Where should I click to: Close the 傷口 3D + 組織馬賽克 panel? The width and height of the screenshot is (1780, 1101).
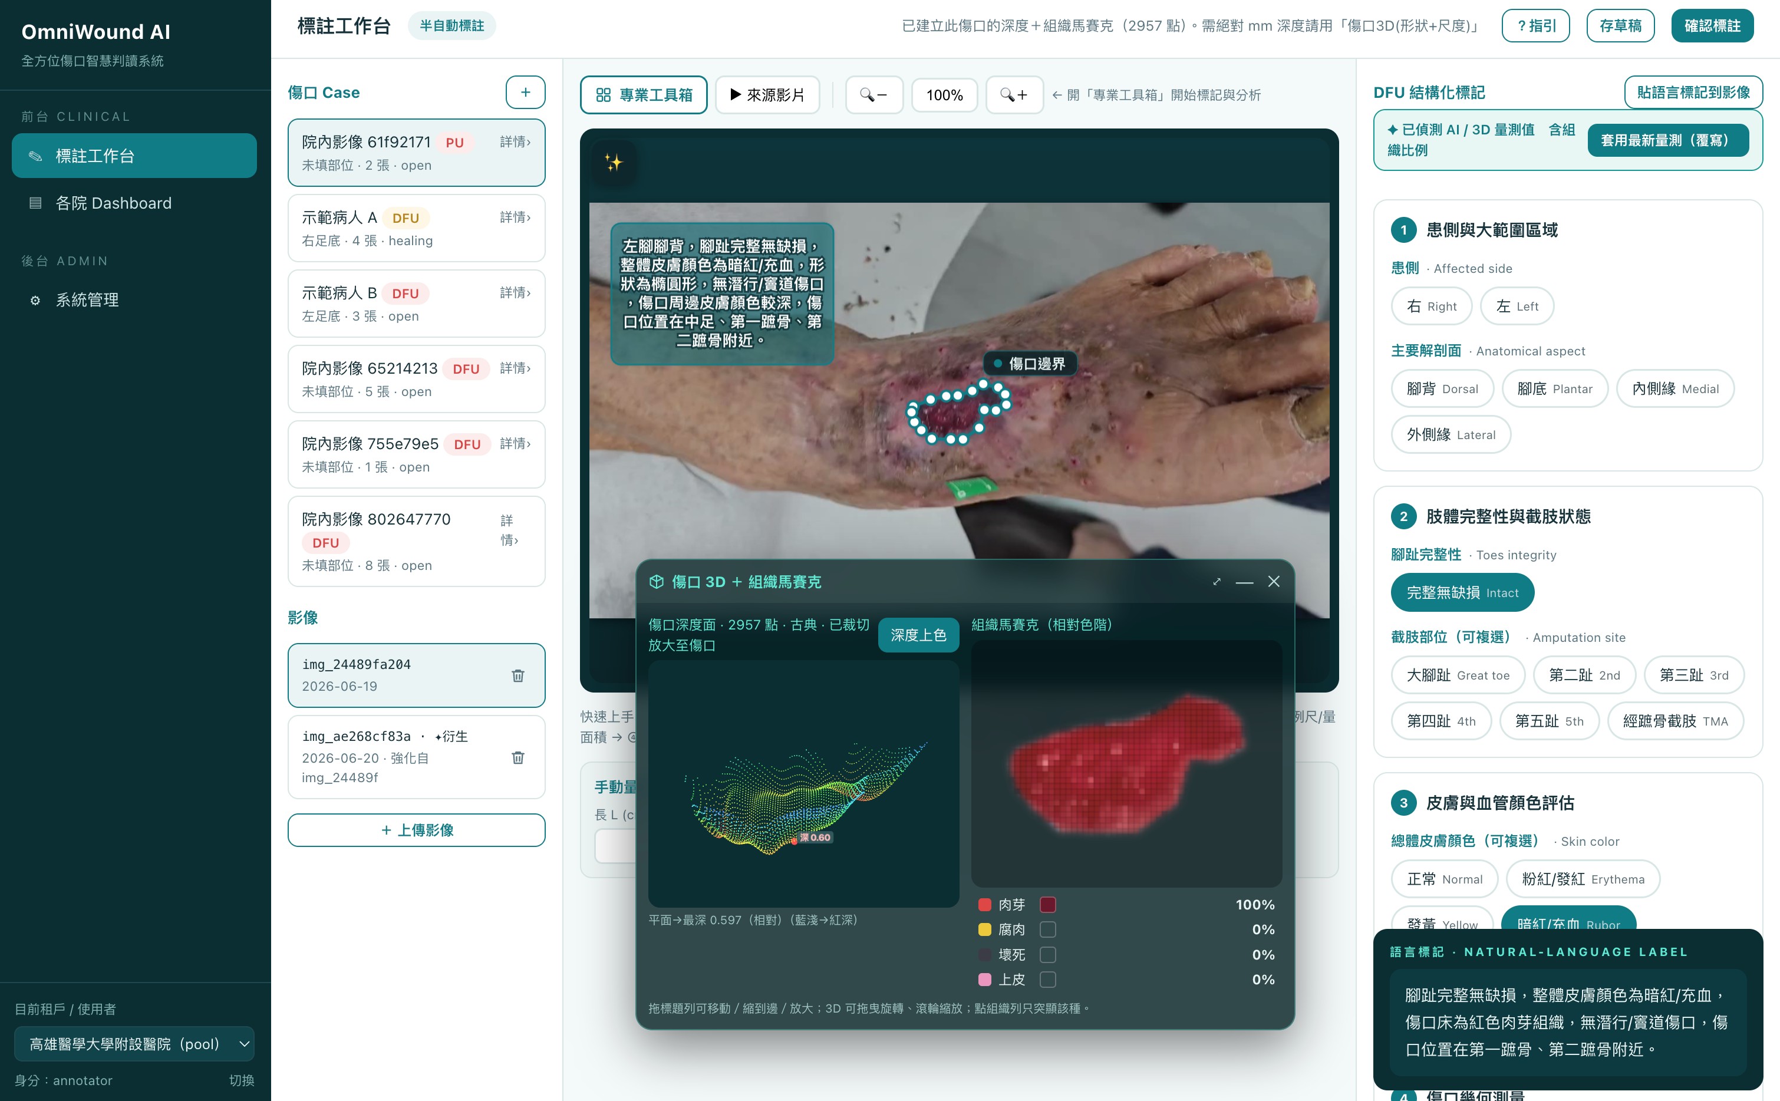tap(1273, 581)
